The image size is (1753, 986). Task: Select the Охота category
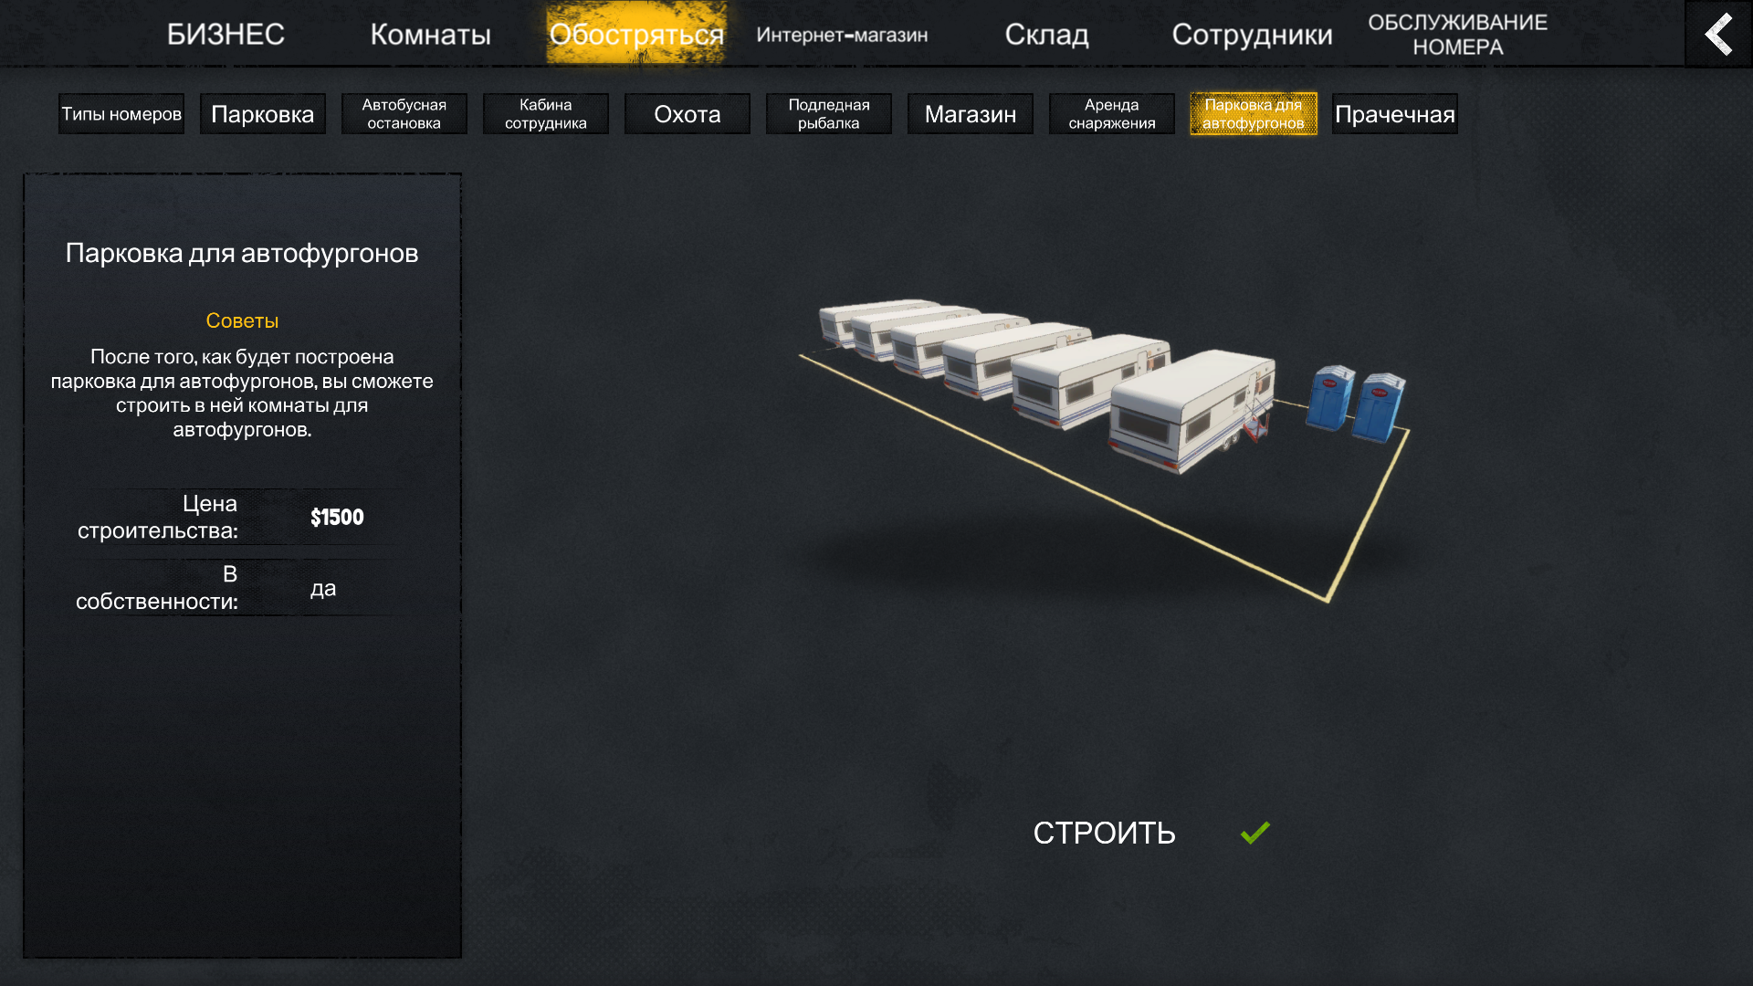(x=688, y=114)
